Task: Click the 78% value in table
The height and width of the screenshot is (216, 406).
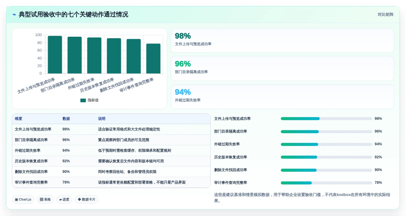Action: 66,182
